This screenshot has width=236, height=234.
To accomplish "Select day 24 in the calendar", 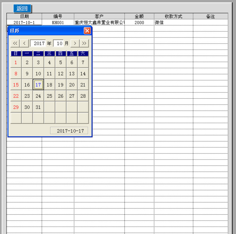I will pos(38,96).
